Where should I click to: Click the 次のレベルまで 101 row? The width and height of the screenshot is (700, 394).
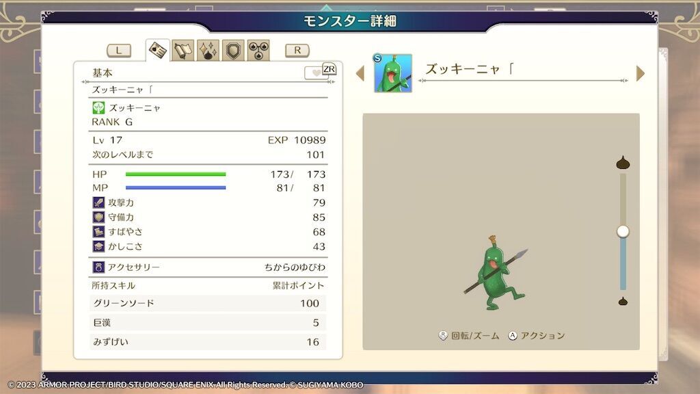click(x=208, y=155)
